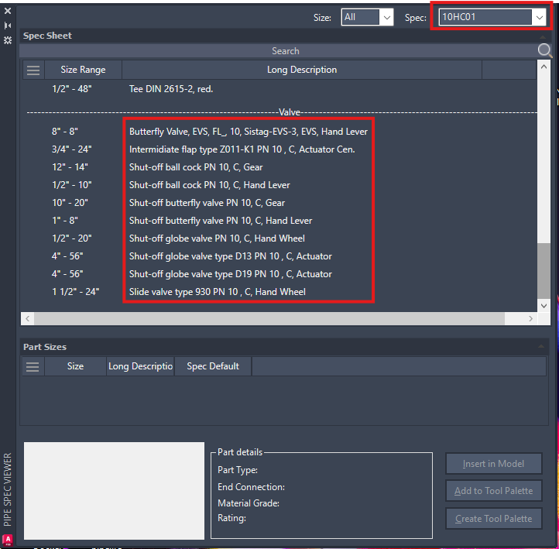The height and width of the screenshot is (549, 559).
Task: Click the Spec Default column header
Action: (x=213, y=366)
